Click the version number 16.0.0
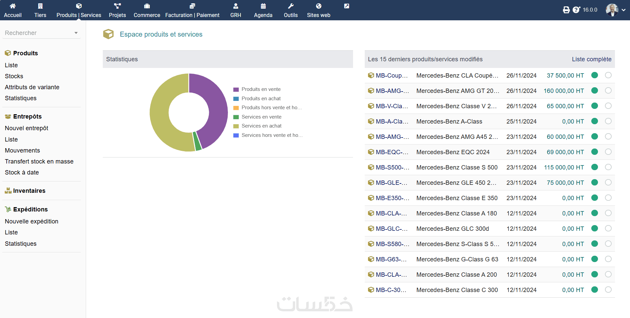This screenshot has width=630, height=318. [x=590, y=10]
